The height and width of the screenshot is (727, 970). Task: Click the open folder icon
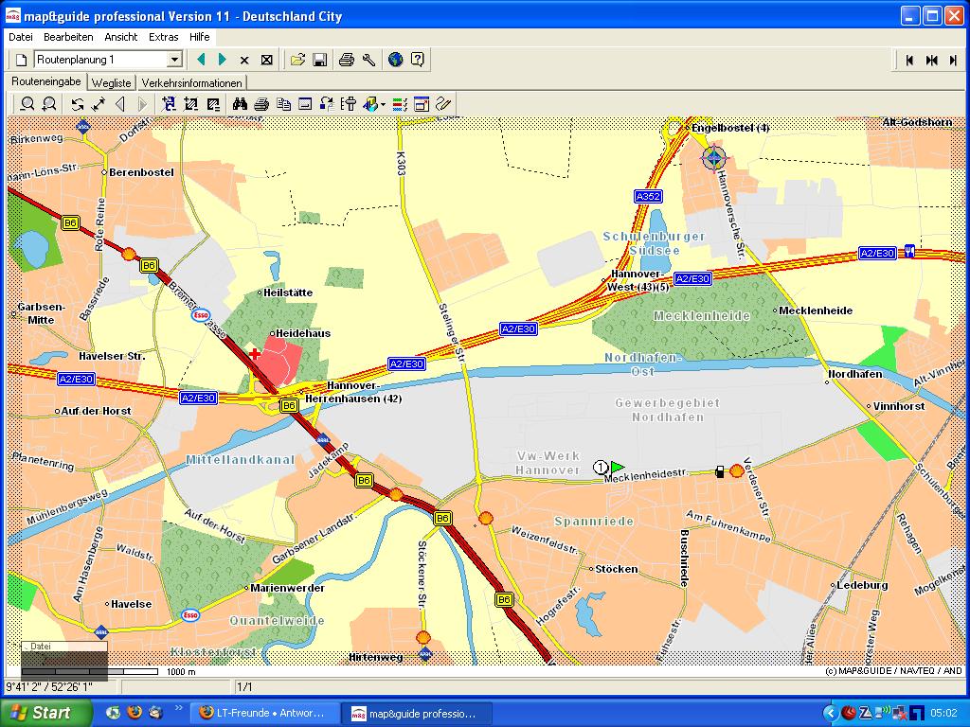(297, 60)
